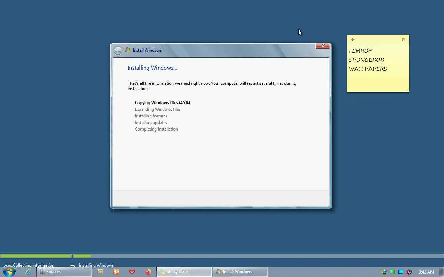Switch to the sources taskbar window
This screenshot has width=444, height=277.
point(64,272)
